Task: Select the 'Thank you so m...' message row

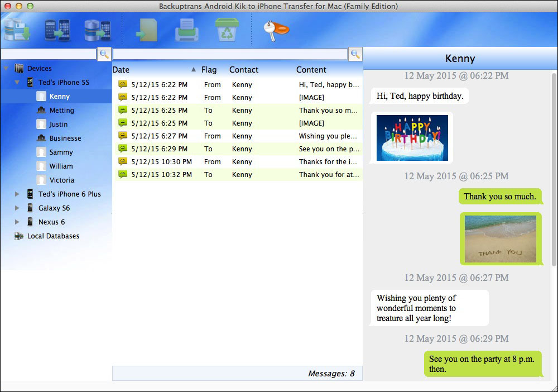Action: (237, 110)
